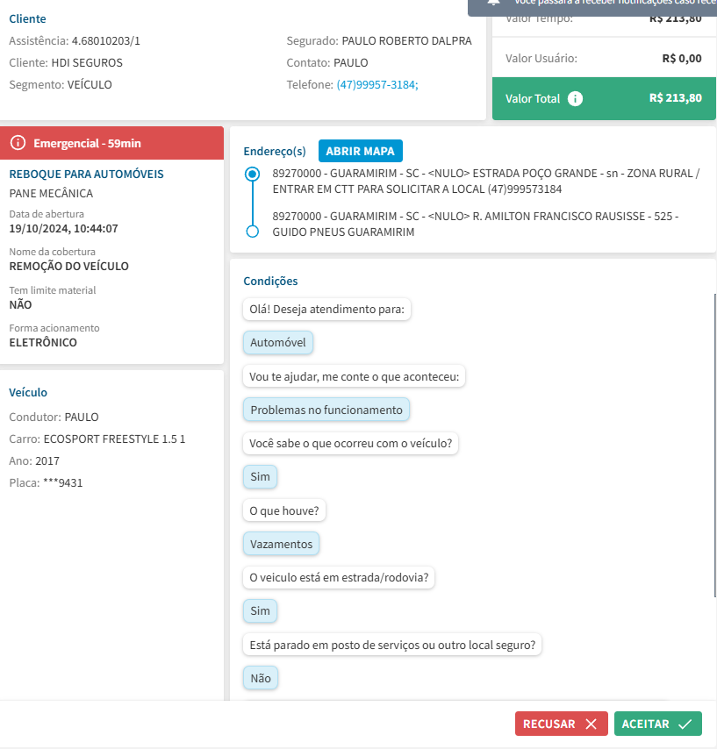Click the Segmento value VEÍCULO
Image resolution: width=717 pixels, height=749 pixels.
click(x=90, y=84)
